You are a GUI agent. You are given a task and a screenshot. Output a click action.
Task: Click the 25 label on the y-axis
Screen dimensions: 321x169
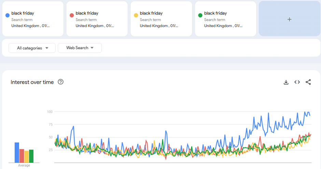(50, 150)
